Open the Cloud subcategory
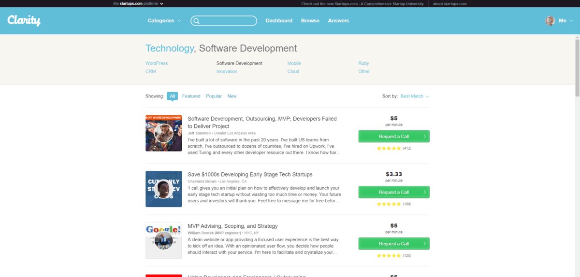This screenshot has height=277, width=580. [x=293, y=71]
